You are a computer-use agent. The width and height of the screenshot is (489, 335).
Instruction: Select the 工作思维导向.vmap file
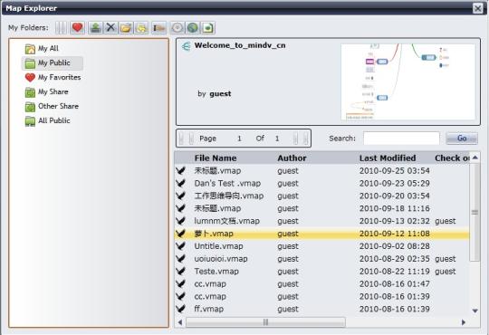pos(321,196)
